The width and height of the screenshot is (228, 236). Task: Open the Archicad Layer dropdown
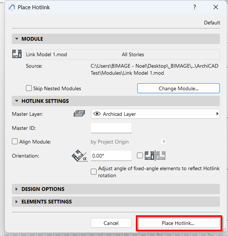[155, 114]
